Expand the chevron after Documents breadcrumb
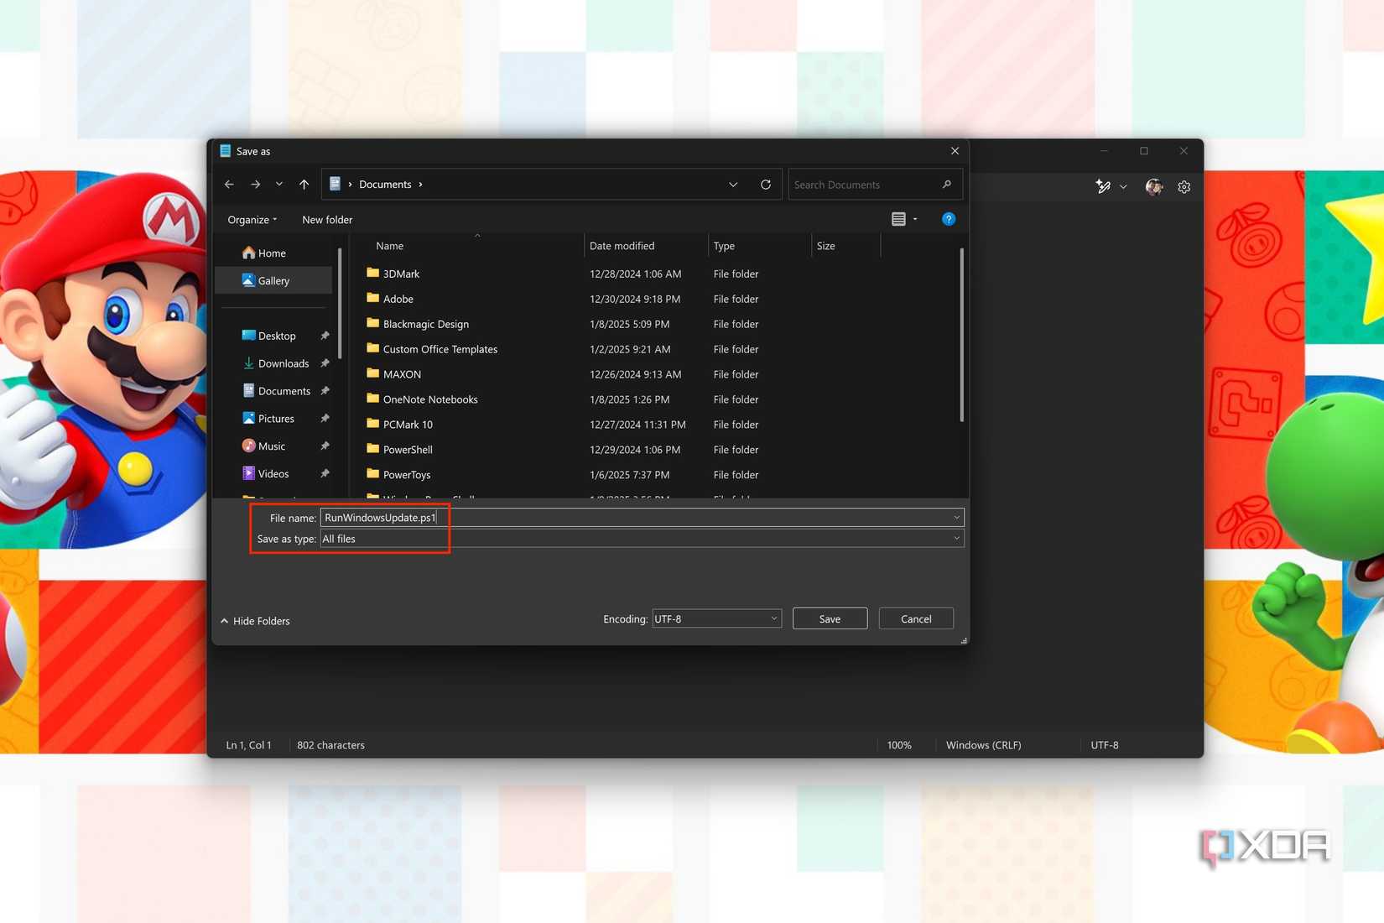 click(x=421, y=185)
